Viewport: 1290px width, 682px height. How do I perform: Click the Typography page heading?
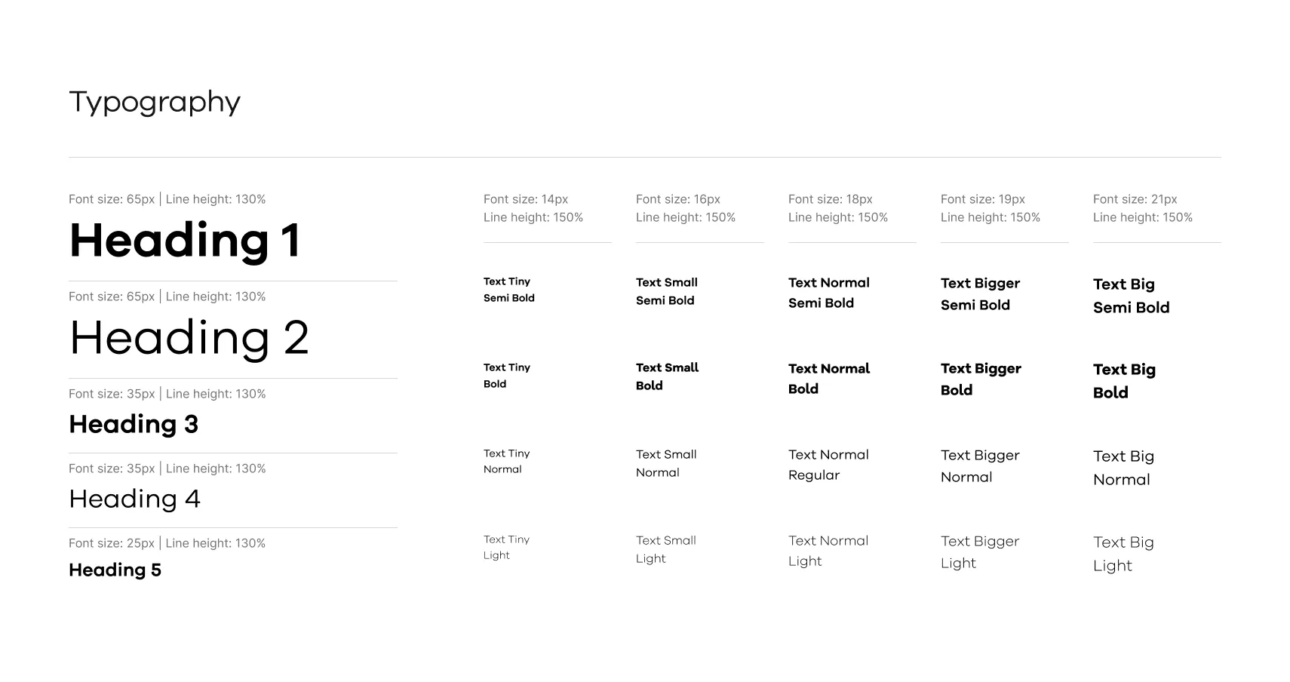pyautogui.click(x=154, y=101)
